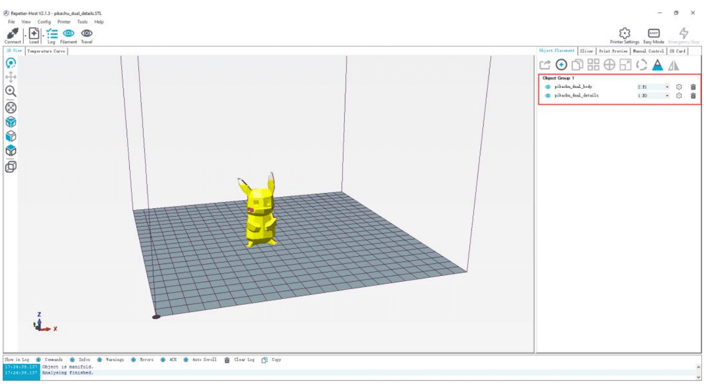Click the Copy Objects icon
709x389 pixels.
coord(578,65)
